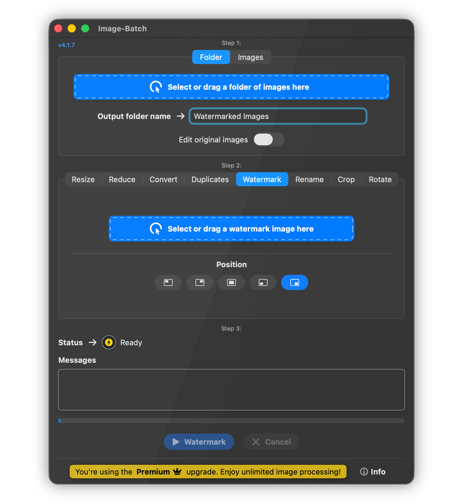This screenshot has width=463, height=504.
Task: Click the Messages text box
Action: (x=231, y=390)
